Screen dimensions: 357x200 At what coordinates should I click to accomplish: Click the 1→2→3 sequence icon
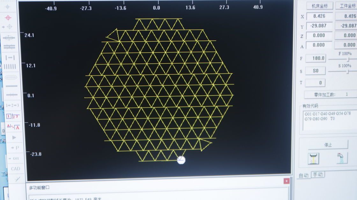click(x=12, y=105)
